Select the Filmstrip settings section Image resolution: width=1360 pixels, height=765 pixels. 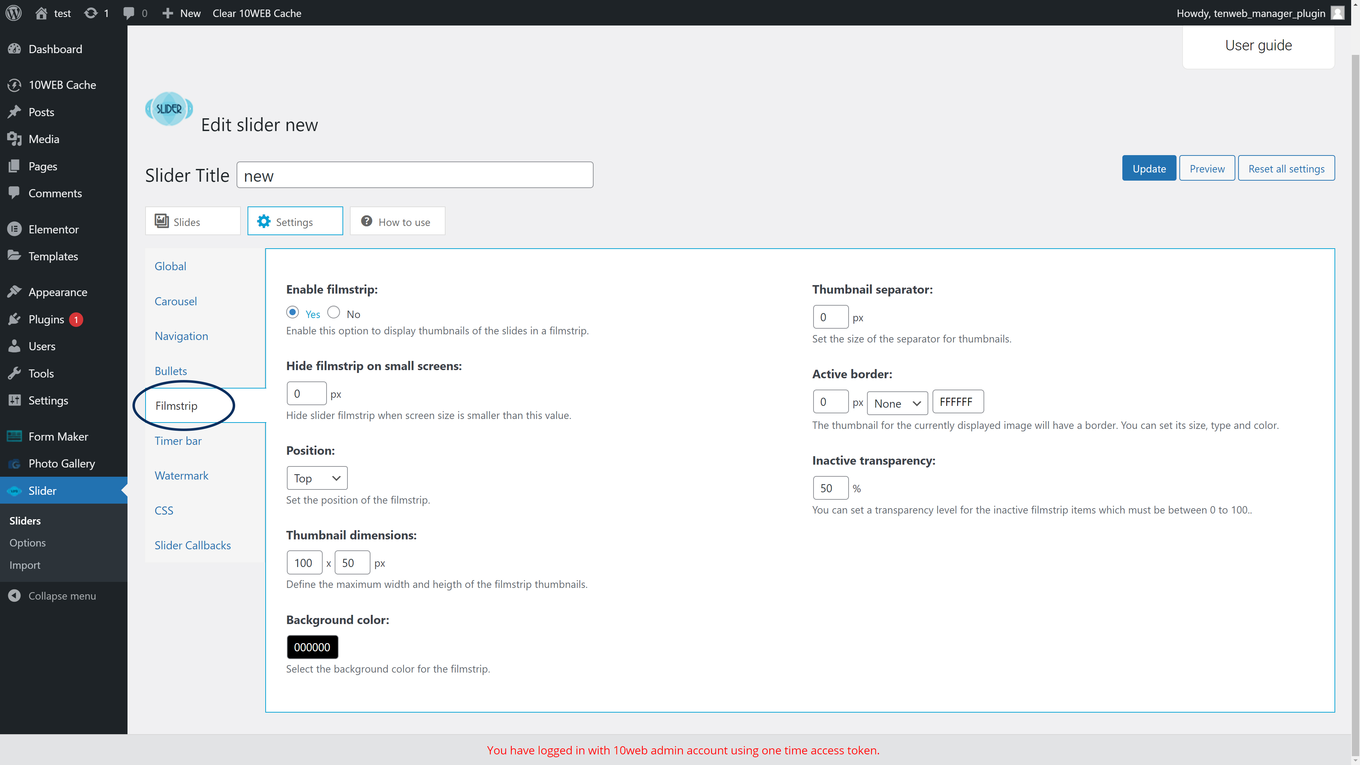[x=176, y=406]
